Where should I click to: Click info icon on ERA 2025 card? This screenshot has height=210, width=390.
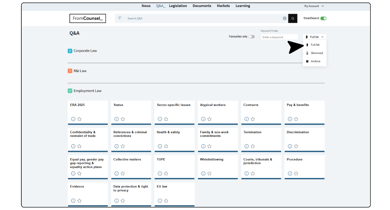(73, 119)
